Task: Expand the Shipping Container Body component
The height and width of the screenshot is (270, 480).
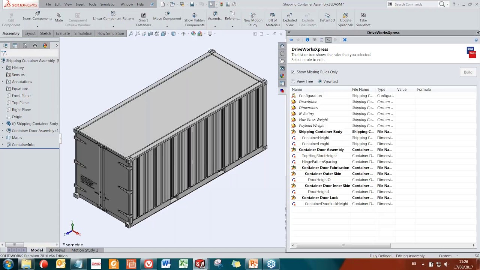Action: (2, 124)
